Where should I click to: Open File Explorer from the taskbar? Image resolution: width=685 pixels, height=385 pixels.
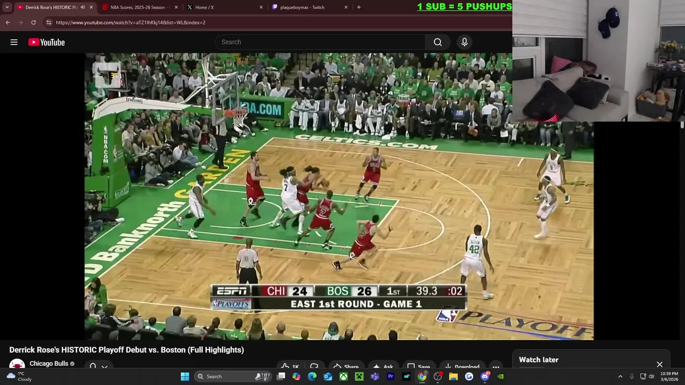point(453,376)
